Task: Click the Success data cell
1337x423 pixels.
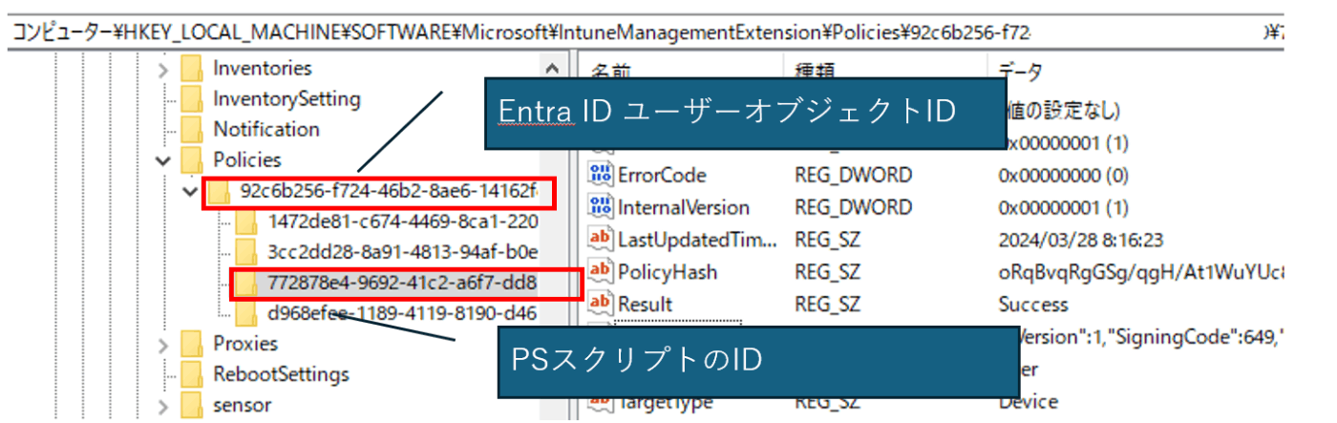Action: (1035, 305)
